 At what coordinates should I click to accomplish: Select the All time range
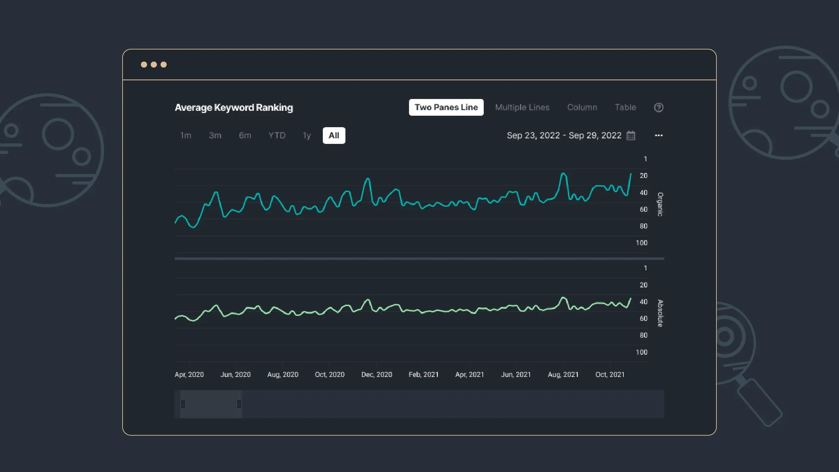[x=334, y=135]
